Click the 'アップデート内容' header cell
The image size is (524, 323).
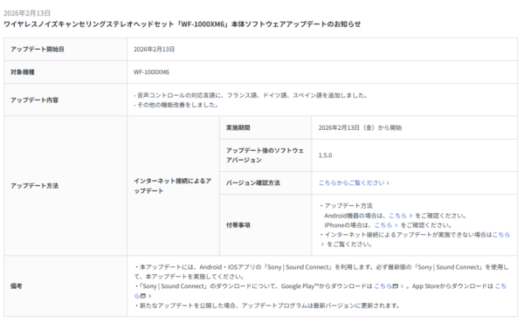(65, 100)
